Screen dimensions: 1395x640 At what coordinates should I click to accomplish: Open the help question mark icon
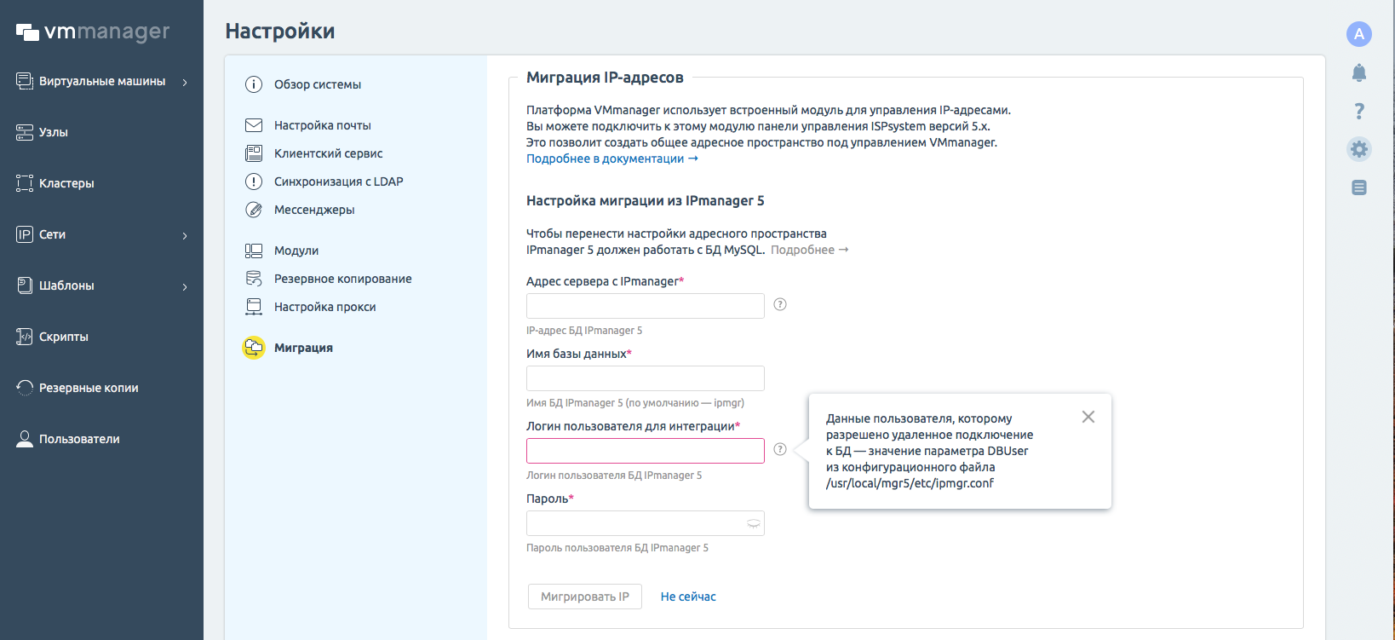click(x=1359, y=111)
